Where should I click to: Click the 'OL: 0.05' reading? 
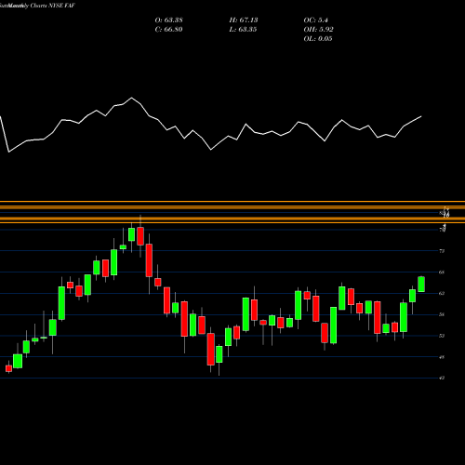pyautogui.click(x=318, y=39)
